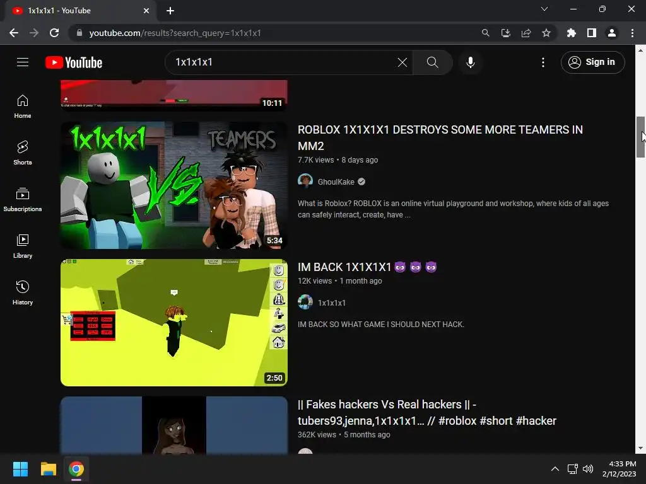Open the Chrome three-dot menu
Image resolution: width=646 pixels, height=484 pixels.
(632, 33)
